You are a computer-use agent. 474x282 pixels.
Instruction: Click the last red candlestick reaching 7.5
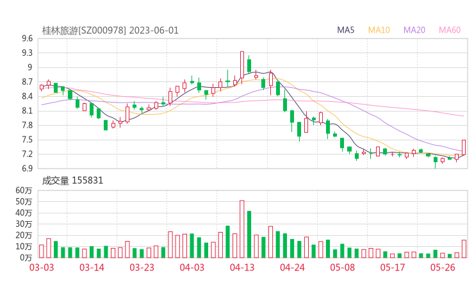[x=464, y=147]
